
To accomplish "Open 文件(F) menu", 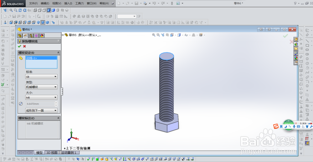I will (33, 3).
